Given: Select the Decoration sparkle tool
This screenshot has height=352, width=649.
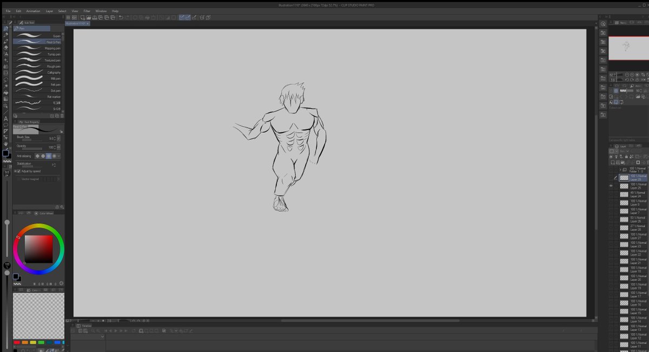Looking at the screenshot, I should pyautogui.click(x=5, y=60).
